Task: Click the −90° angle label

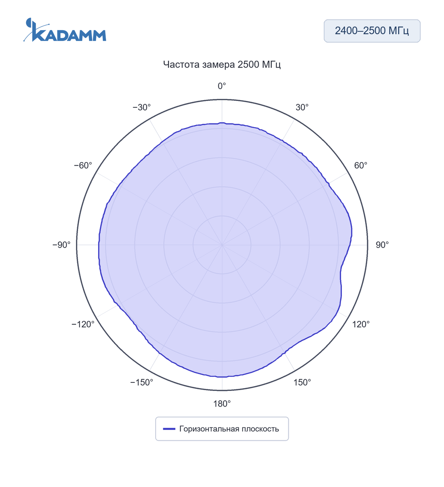Action: 62,245
